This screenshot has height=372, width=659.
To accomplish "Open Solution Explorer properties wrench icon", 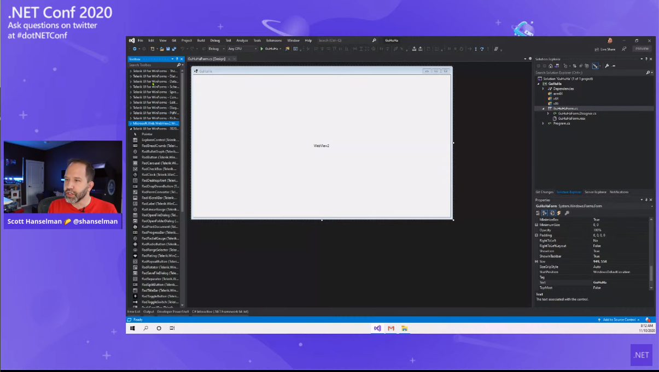I will click(606, 66).
